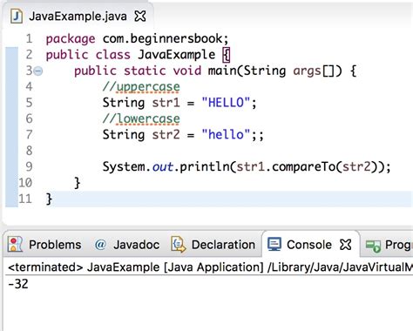This screenshot has width=413, height=331.
Task: Click the Java file icon in editor tab
Action: pyautogui.click(x=17, y=16)
